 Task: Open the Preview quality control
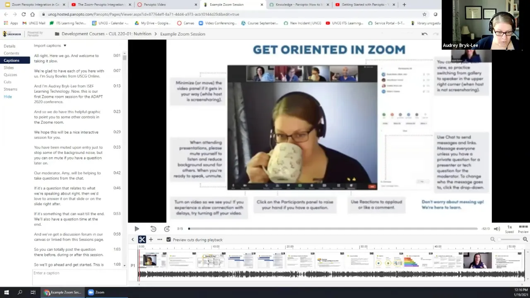point(523,229)
